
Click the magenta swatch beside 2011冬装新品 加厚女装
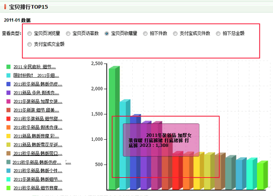[x=9, y=102]
